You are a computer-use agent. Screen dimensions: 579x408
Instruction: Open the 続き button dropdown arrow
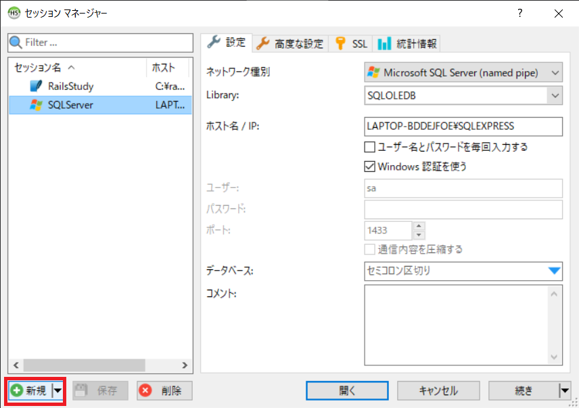point(565,390)
